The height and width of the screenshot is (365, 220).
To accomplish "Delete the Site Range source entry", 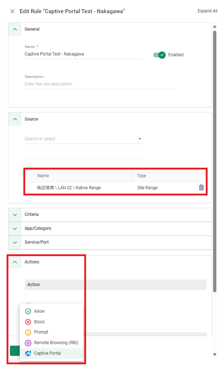I will (x=201, y=187).
